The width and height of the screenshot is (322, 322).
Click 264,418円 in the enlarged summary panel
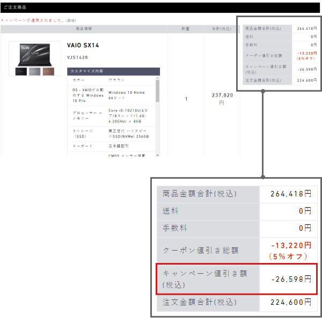[291, 194]
